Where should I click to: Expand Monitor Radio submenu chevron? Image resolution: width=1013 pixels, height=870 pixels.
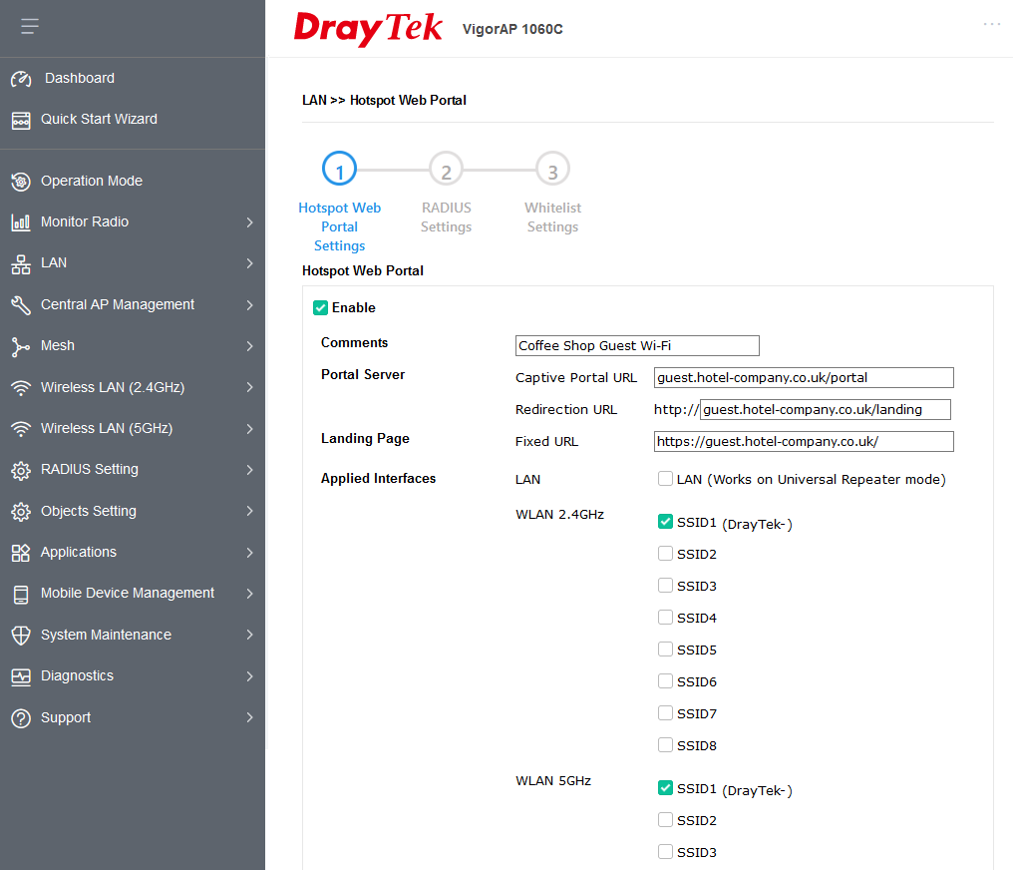(x=249, y=222)
